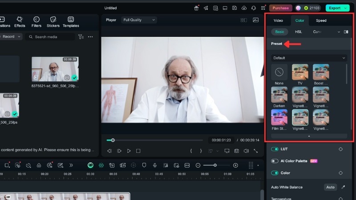Apply the Darken preset thumbnail

tap(279, 95)
